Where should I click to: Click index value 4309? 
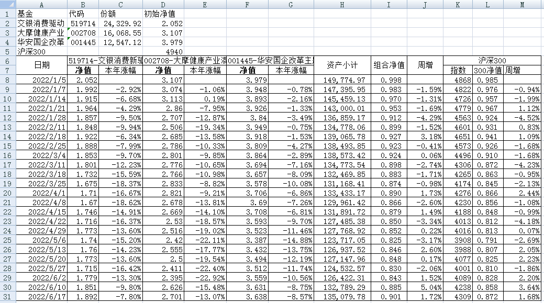point(458,297)
